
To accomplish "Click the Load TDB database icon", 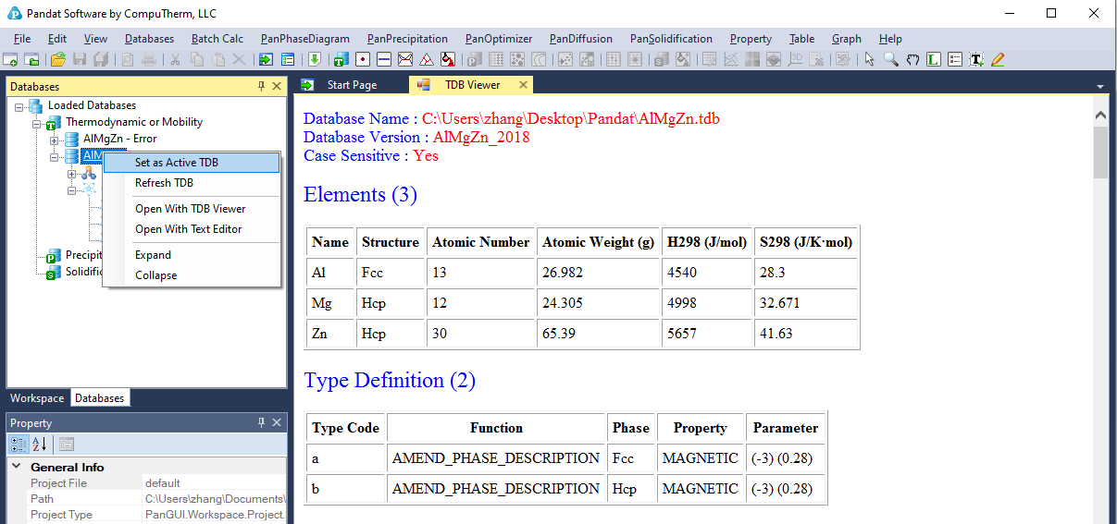I will (x=340, y=59).
